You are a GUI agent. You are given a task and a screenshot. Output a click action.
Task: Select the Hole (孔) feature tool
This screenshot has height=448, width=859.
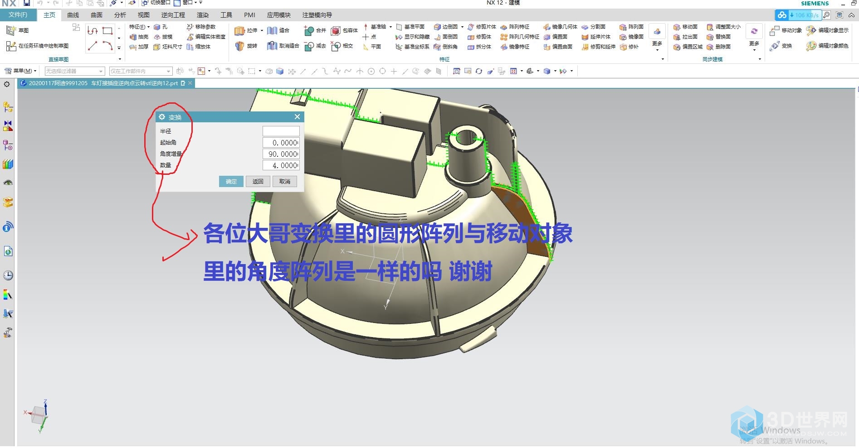click(x=161, y=27)
